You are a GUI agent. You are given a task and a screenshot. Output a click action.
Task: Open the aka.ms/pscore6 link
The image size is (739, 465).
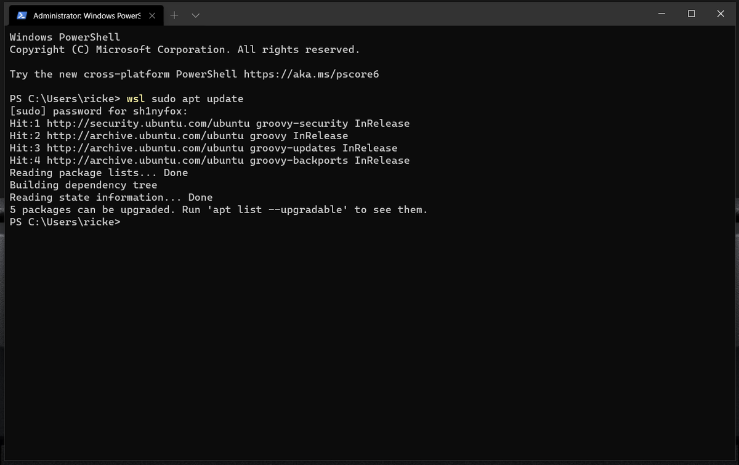[x=311, y=74]
